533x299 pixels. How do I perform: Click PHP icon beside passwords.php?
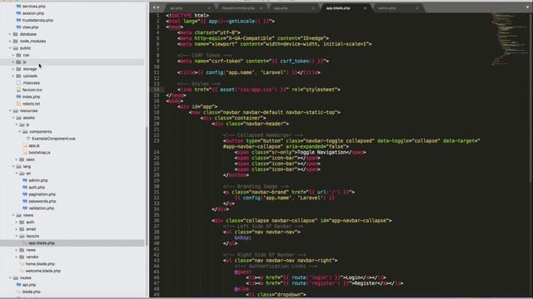pyautogui.click(x=25, y=201)
